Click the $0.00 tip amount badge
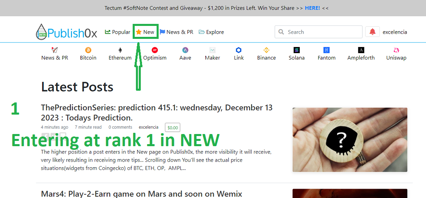The width and height of the screenshot is (426, 198). coord(172,128)
